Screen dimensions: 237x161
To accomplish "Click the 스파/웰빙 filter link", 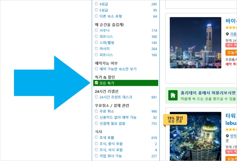I will (x=107, y=42).
